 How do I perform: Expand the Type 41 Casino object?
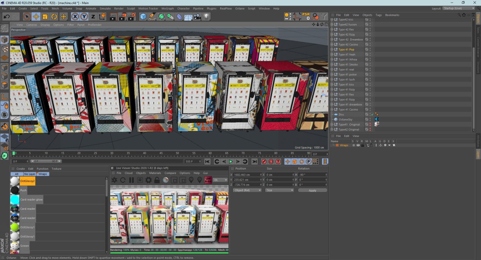point(332,110)
